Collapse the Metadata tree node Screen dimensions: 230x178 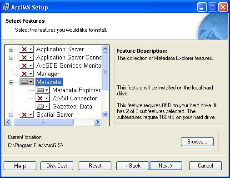[11, 82]
